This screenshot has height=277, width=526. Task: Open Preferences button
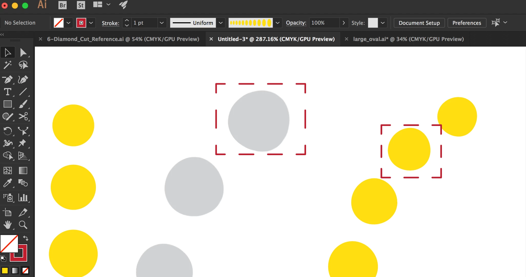click(x=467, y=23)
